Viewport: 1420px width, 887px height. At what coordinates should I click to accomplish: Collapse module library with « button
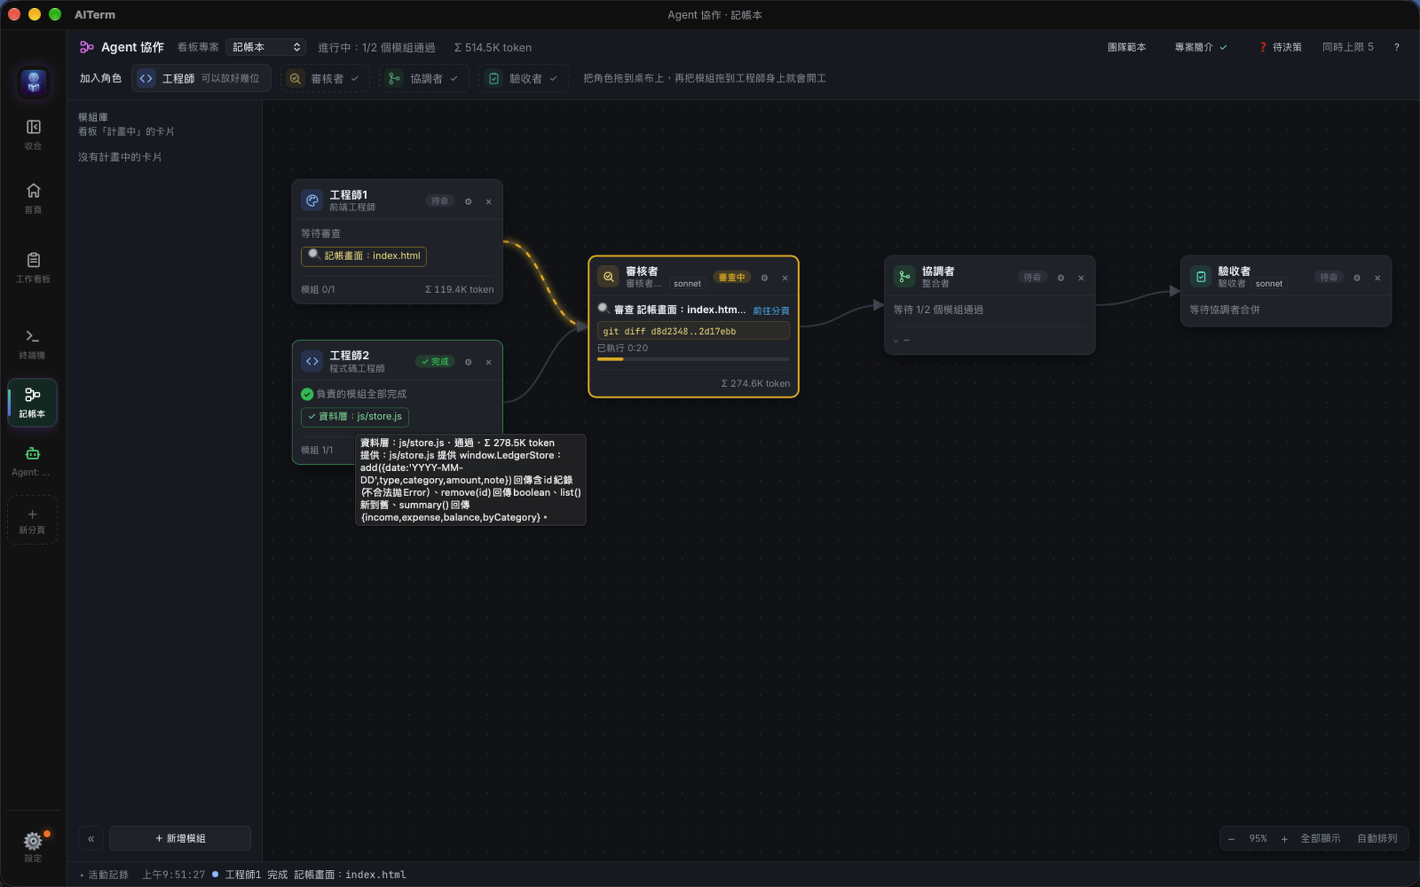[x=91, y=839]
